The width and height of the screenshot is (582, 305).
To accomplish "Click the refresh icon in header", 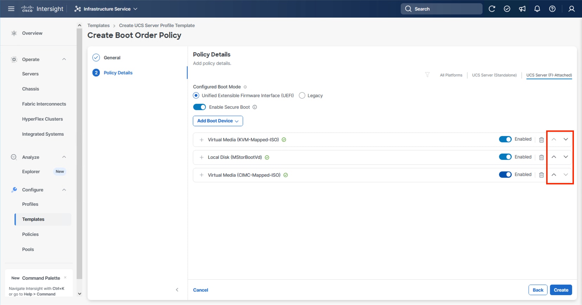I will pos(492,9).
